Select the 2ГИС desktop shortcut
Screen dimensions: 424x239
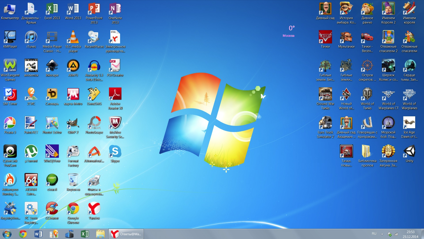pos(31,97)
